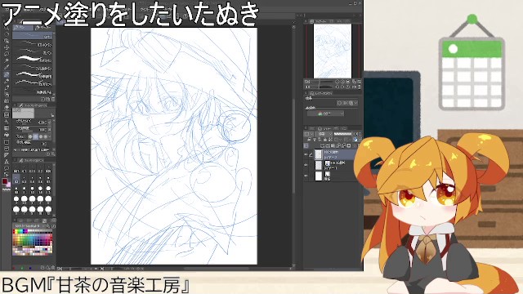Viewport: 523px width, 294px height.
Task: Toggle visibility of the bottom paper layer
Action: (306, 176)
